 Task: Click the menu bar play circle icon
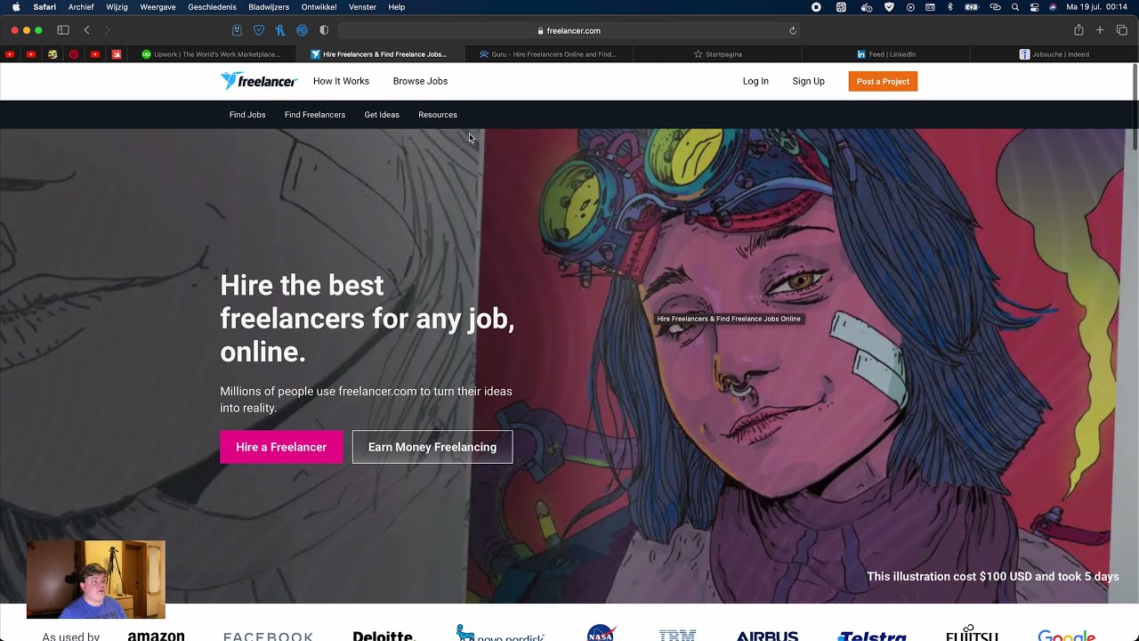coord(910,7)
